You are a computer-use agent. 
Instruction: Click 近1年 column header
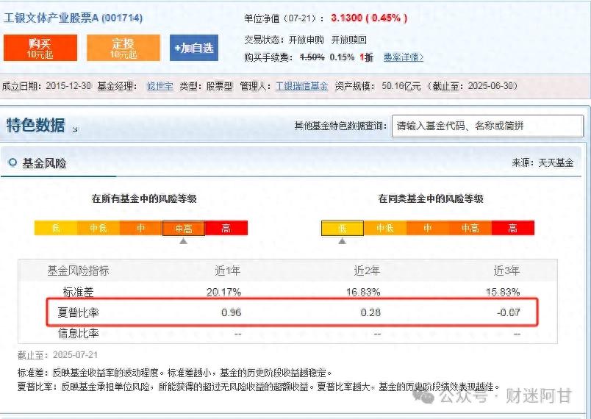click(x=227, y=271)
